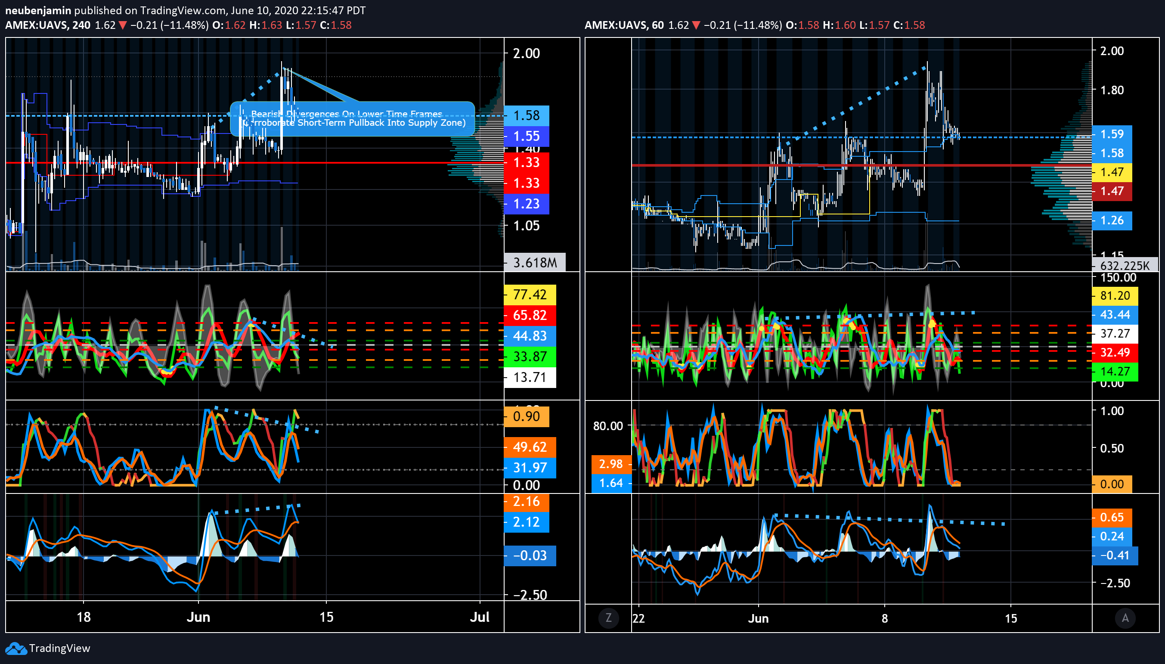1165x664 pixels.
Task: Click the 1.26 blue price label on right chart
Action: click(x=1112, y=220)
